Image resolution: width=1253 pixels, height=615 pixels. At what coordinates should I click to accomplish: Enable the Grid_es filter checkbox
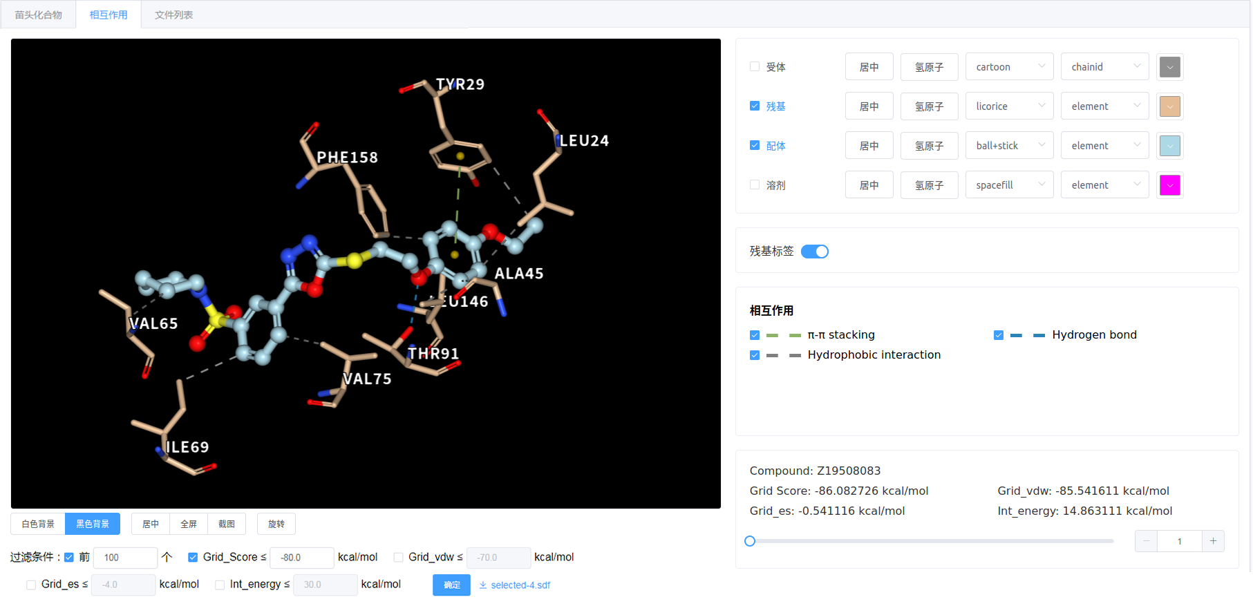(x=31, y=585)
